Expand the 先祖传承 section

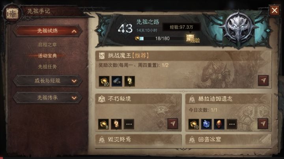[48, 98]
